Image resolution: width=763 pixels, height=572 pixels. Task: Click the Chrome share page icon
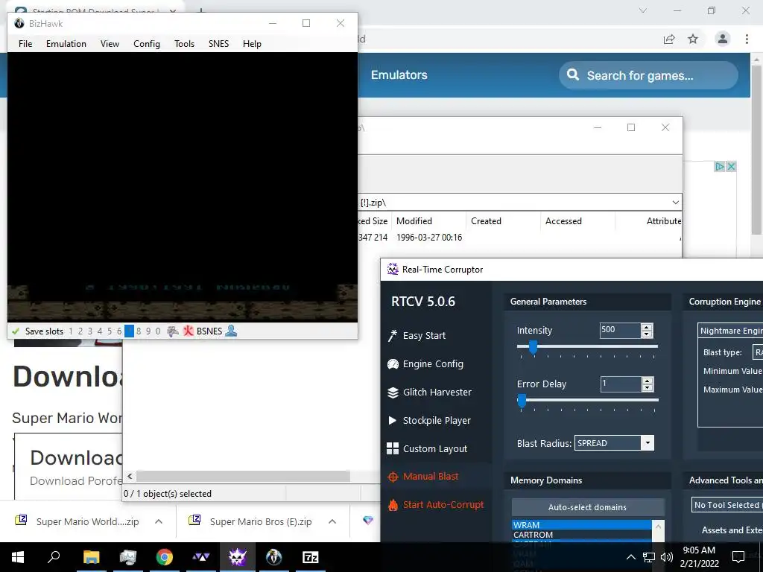coord(669,39)
